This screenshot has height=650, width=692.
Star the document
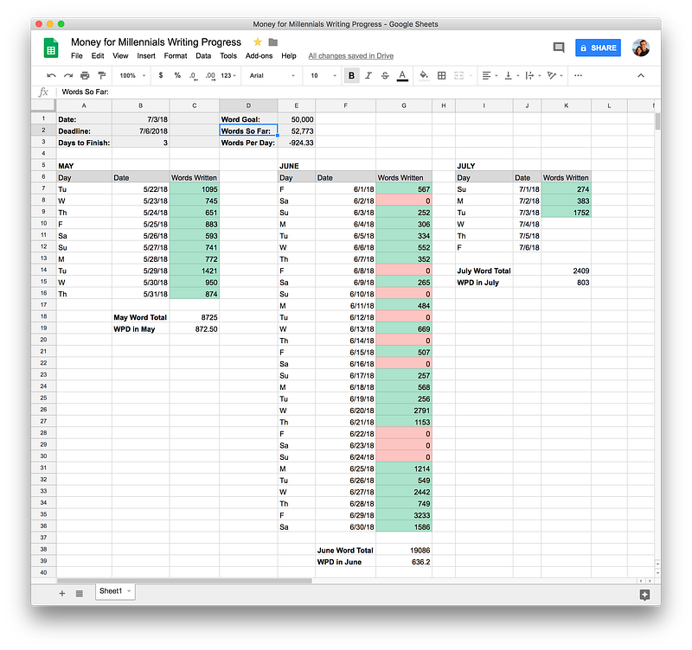coord(258,41)
